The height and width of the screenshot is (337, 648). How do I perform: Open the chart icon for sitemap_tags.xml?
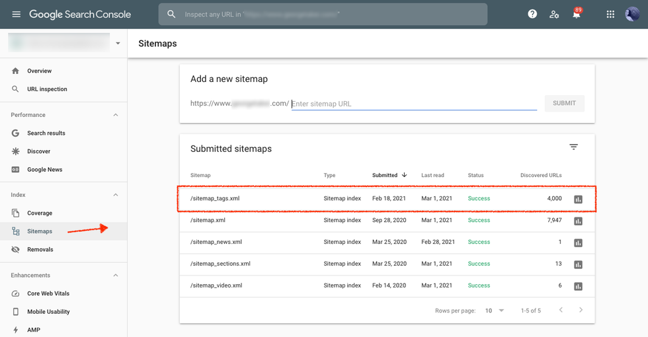578,200
